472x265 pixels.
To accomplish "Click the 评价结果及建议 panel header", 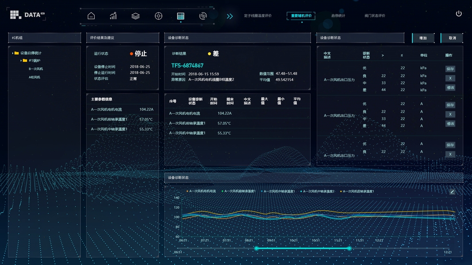I will pos(123,38).
